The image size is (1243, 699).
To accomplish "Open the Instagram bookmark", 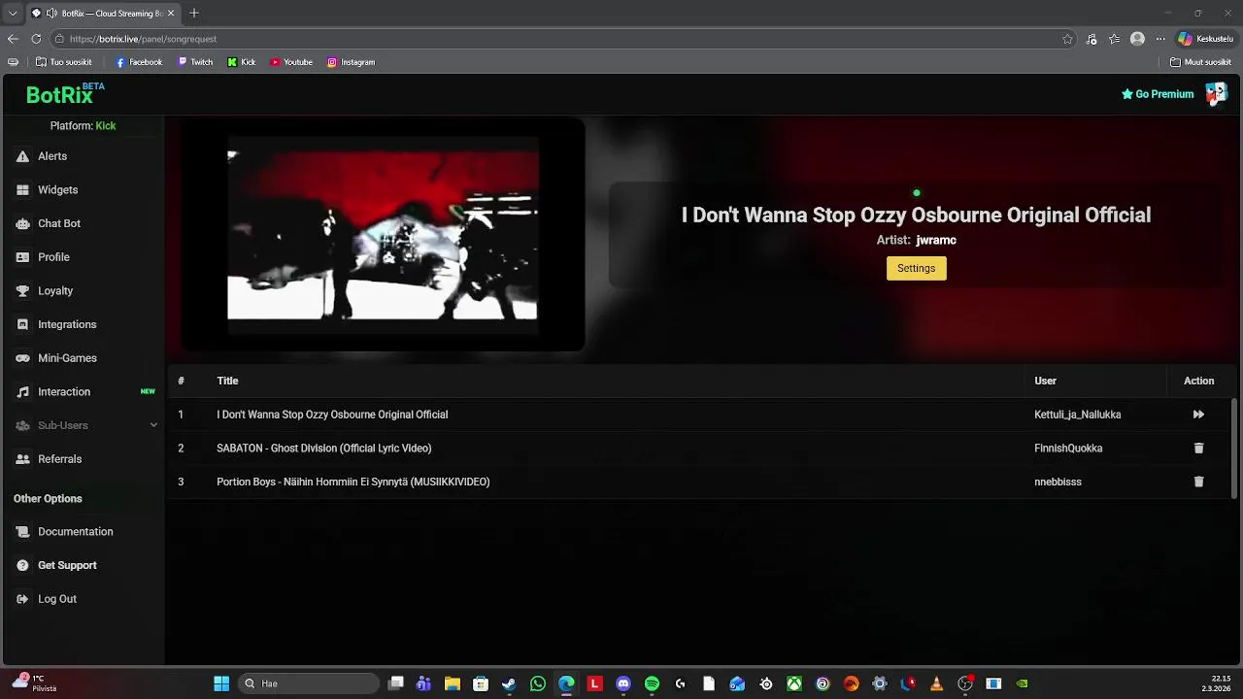I will tap(351, 62).
